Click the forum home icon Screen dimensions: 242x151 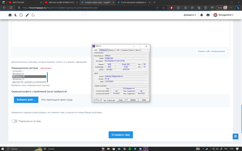(x=10, y=15)
